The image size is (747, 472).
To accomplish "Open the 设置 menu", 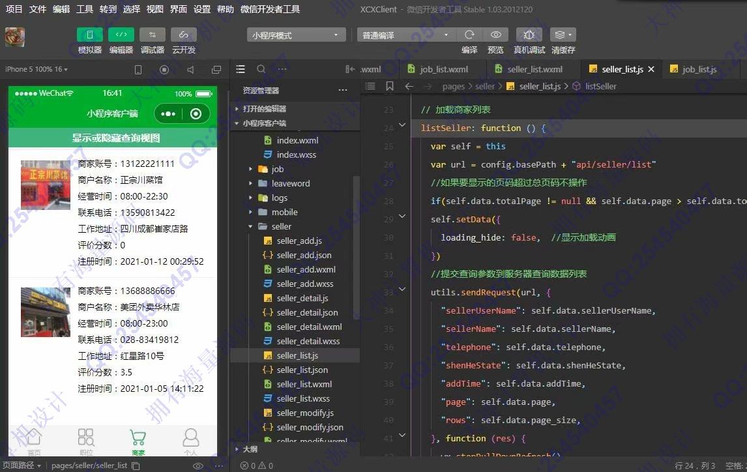I will pyautogui.click(x=202, y=9).
